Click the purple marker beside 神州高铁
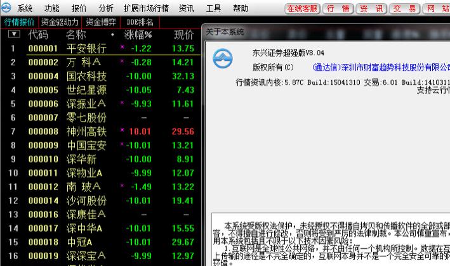The image size is (450, 266). click(122, 130)
